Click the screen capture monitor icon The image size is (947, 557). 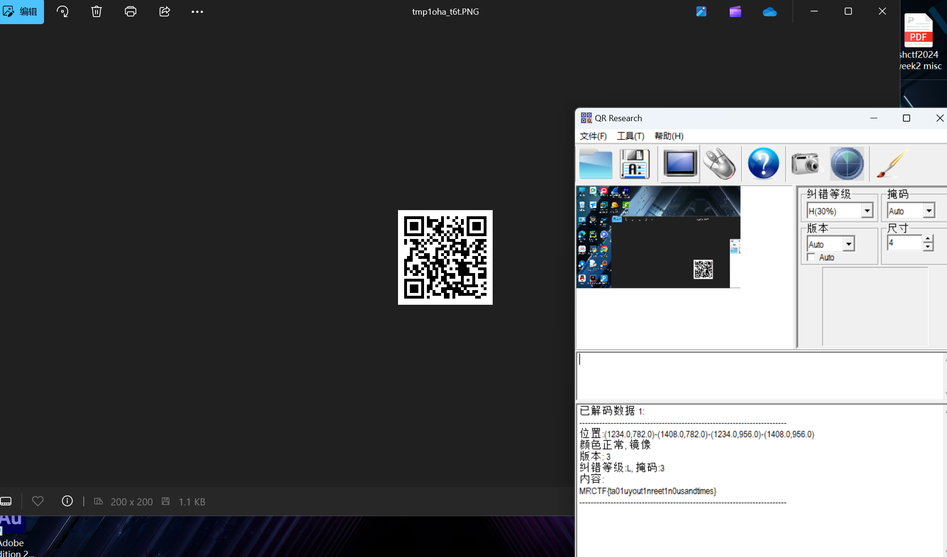[680, 164]
